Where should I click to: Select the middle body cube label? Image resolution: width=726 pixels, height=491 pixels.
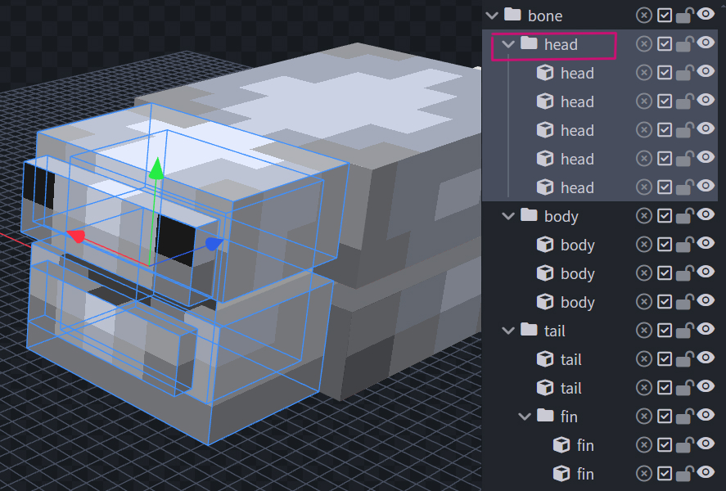577,274
